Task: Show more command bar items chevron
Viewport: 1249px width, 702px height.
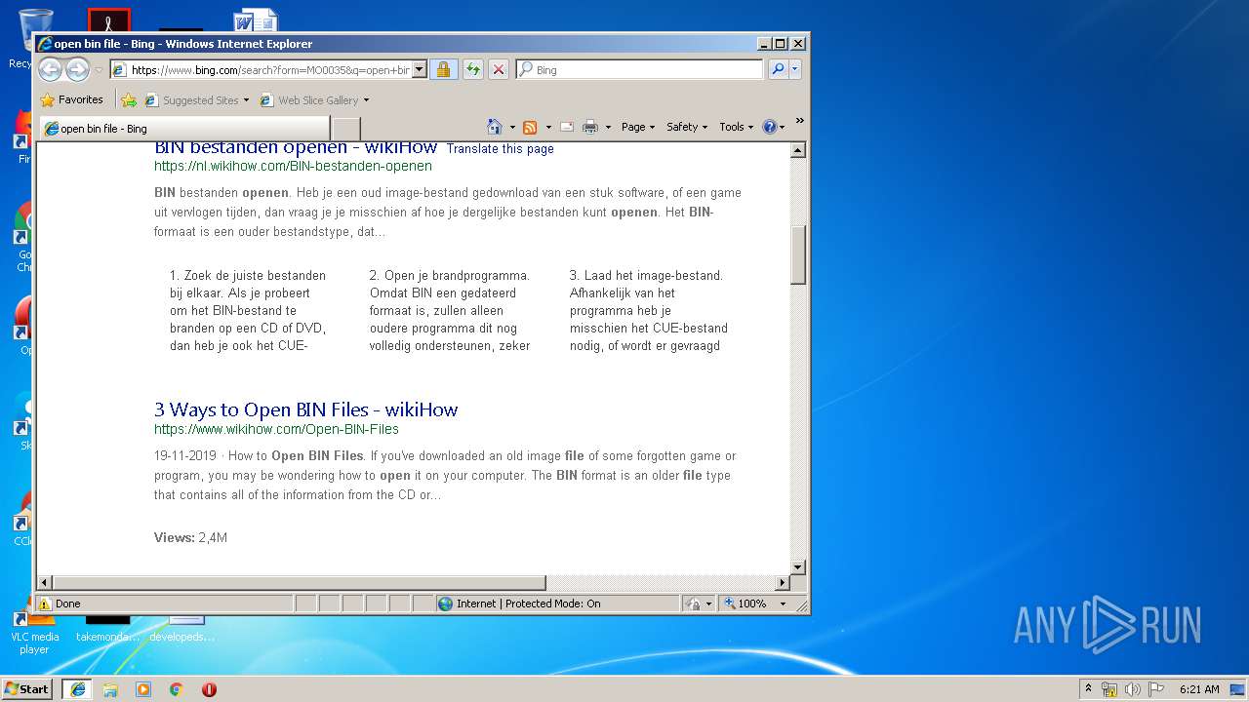Action: click(x=799, y=121)
